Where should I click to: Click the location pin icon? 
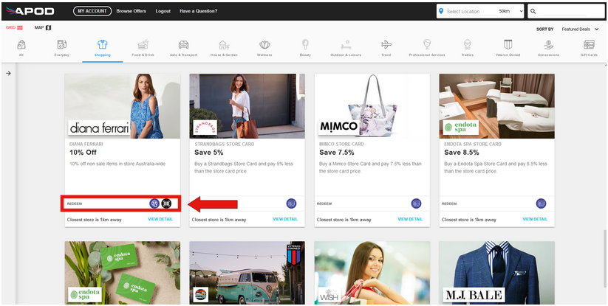441,11
